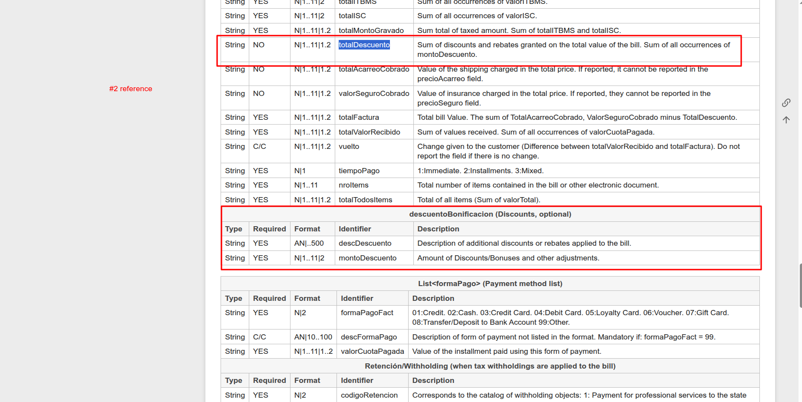Select the totalValorRecibido identifier
The image size is (802, 402).
369,132
